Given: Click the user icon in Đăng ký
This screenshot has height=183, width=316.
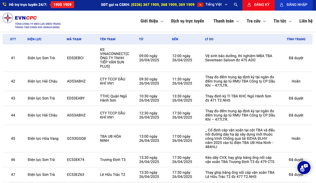Looking at the screenshot, I should [x=249, y=5].
